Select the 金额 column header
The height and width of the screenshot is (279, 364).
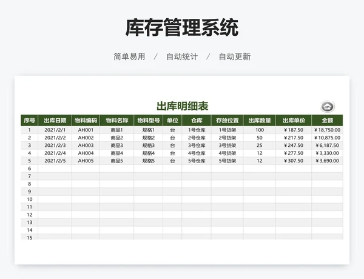point(327,120)
